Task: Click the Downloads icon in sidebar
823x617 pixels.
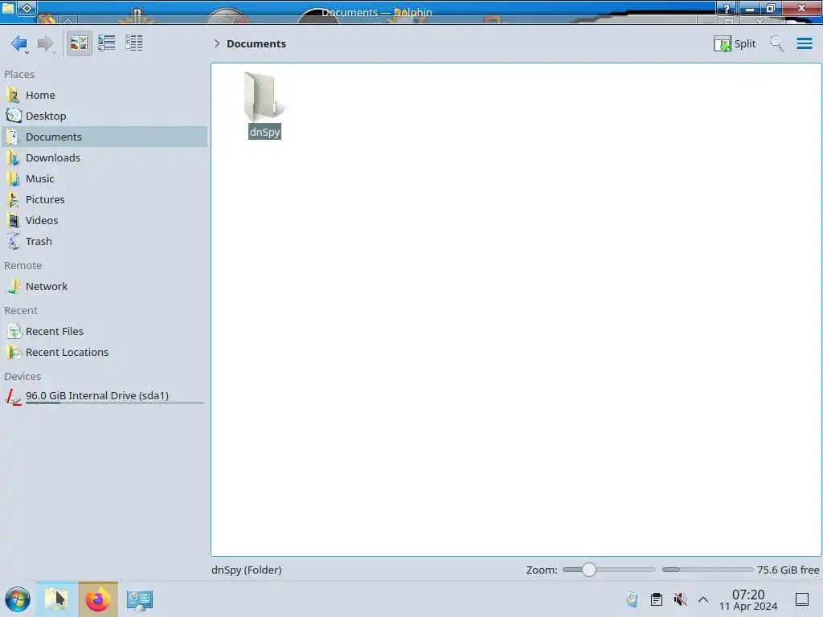Action: coord(14,158)
